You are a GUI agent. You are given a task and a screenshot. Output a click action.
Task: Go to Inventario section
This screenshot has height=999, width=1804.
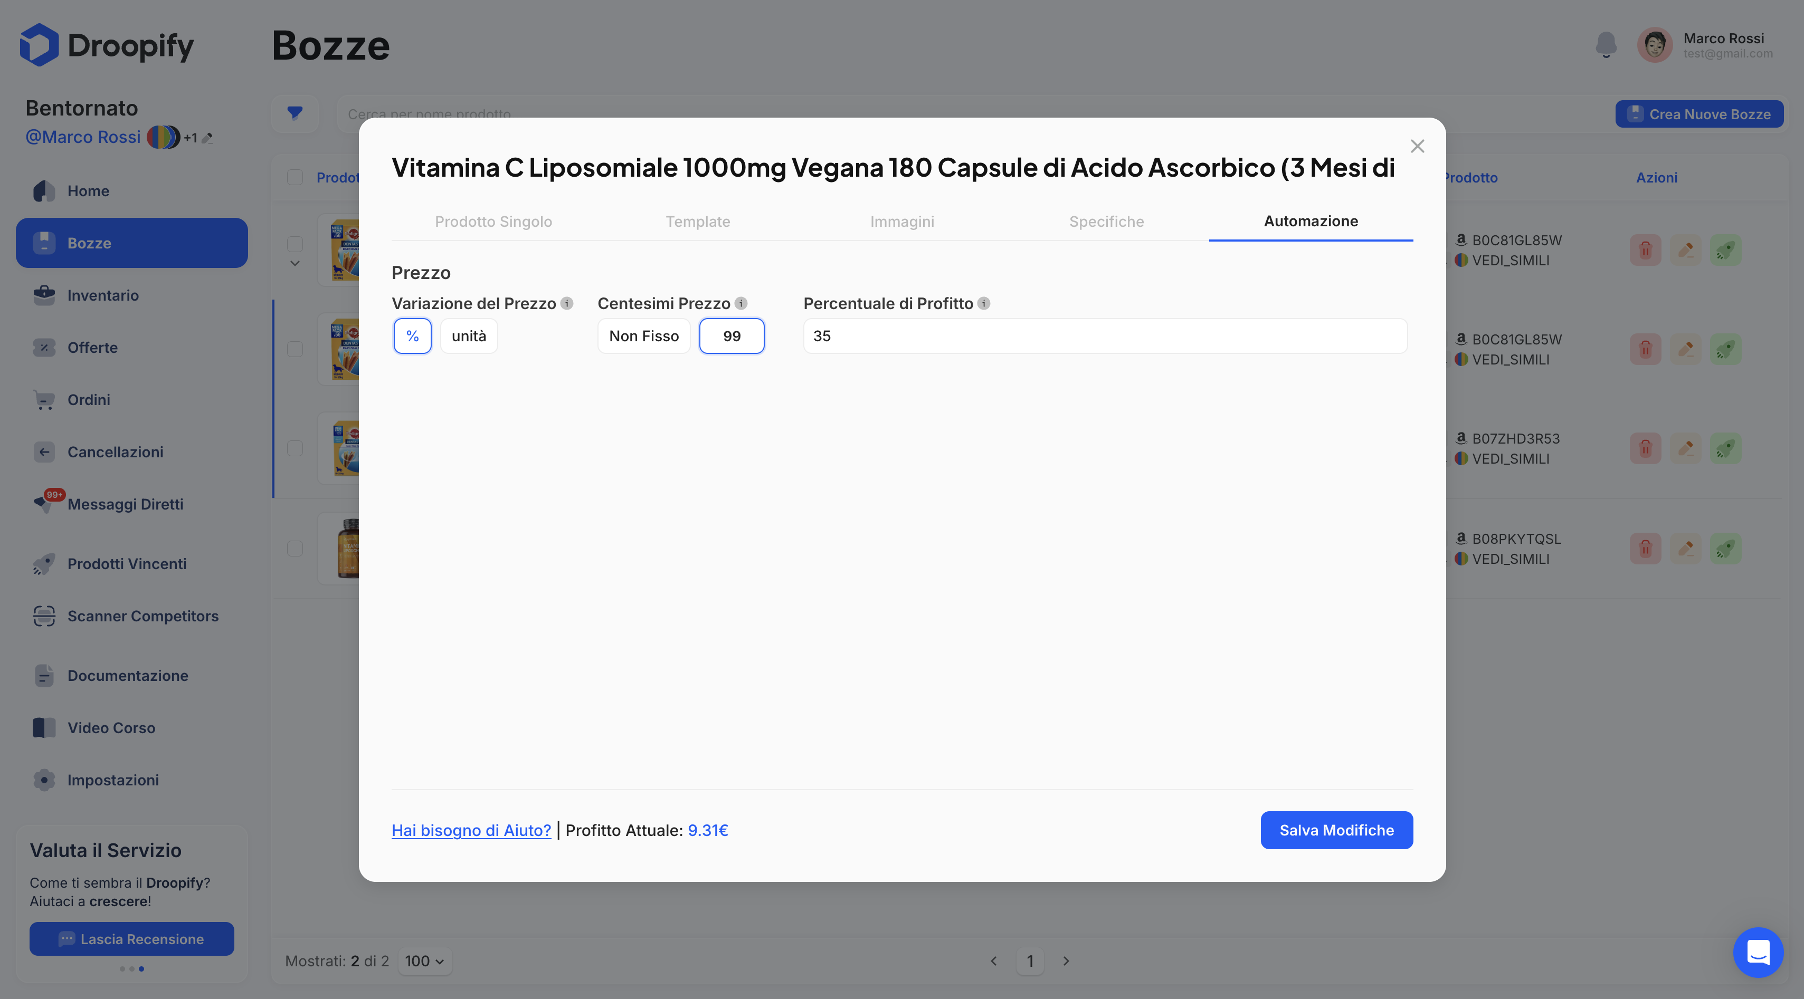[x=131, y=295]
